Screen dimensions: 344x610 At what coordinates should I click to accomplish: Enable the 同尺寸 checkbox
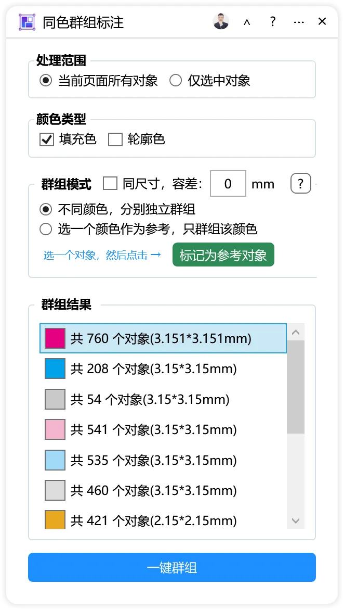(x=110, y=183)
